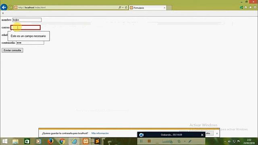Focus the correo input field
Viewport: 258px width, 145px height.
[x=25, y=27]
